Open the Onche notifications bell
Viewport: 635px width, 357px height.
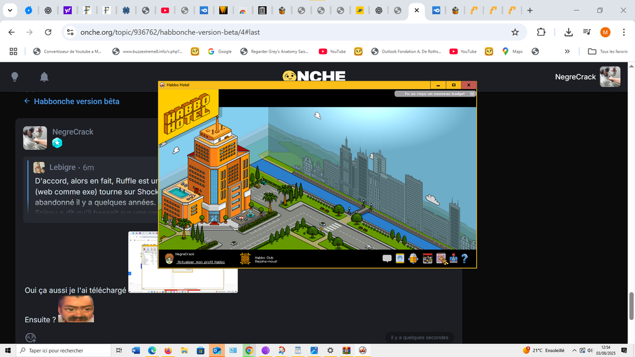44,77
